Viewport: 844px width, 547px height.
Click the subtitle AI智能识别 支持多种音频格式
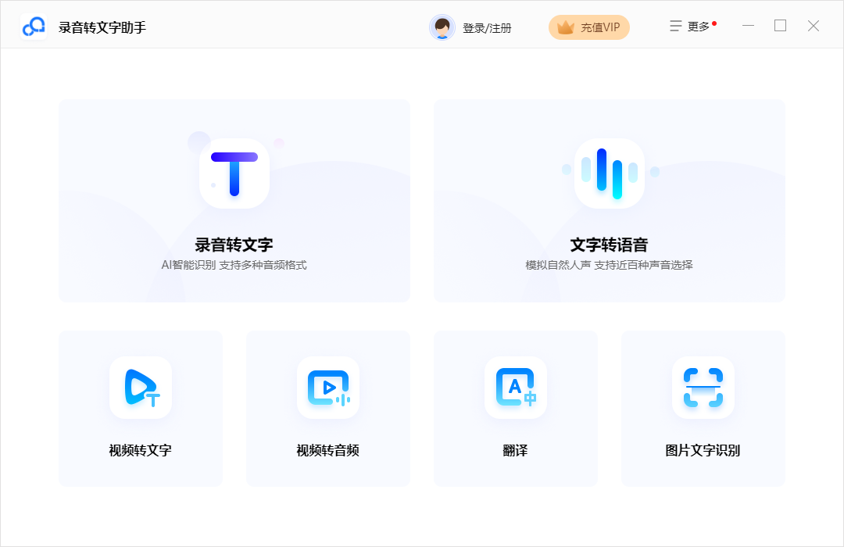[234, 265]
